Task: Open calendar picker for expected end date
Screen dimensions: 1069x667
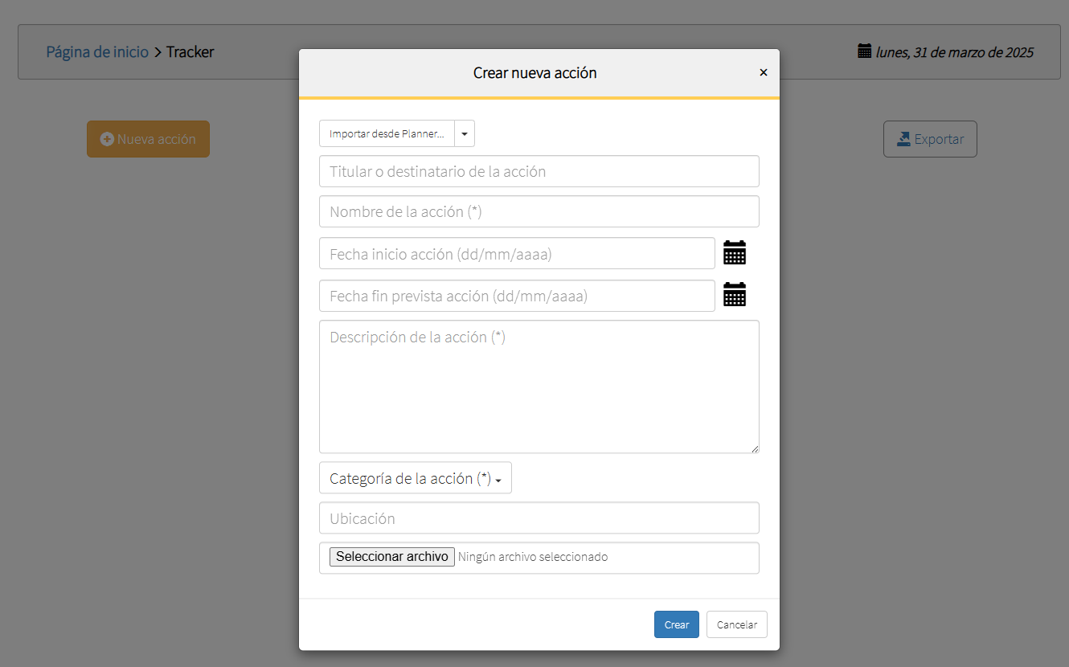Action: click(735, 295)
